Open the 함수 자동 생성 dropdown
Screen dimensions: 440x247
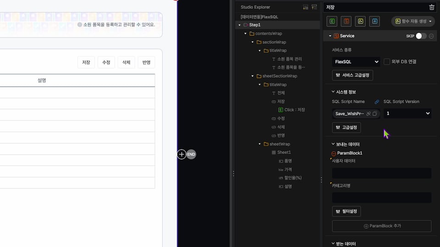413,21
